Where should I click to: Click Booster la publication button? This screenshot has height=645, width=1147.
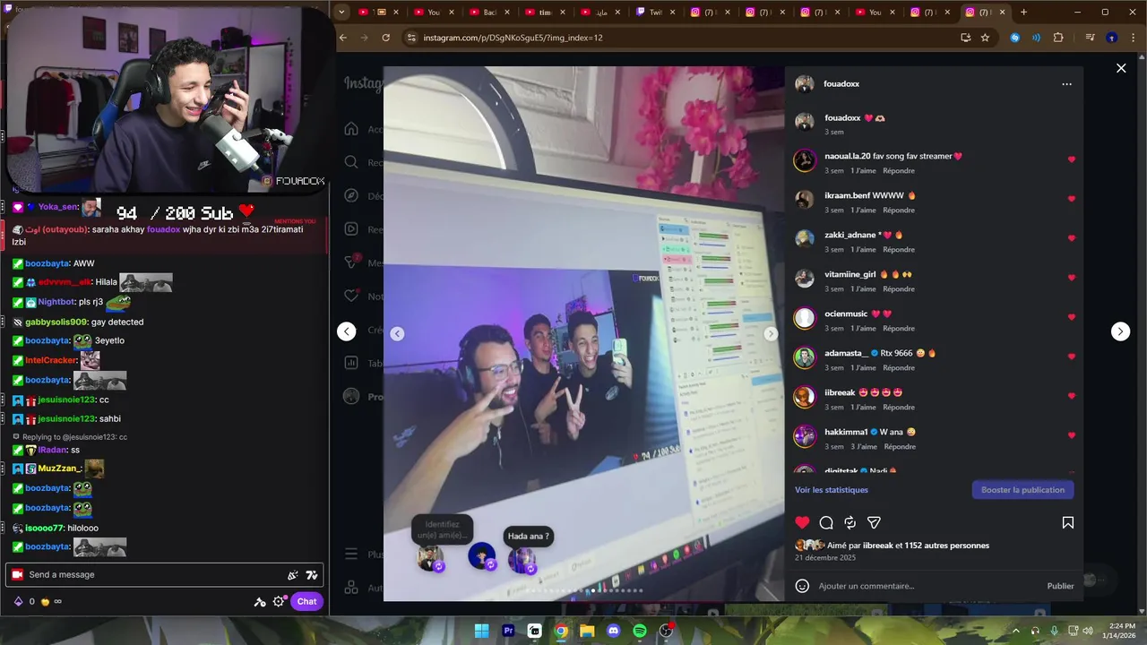point(1022,490)
